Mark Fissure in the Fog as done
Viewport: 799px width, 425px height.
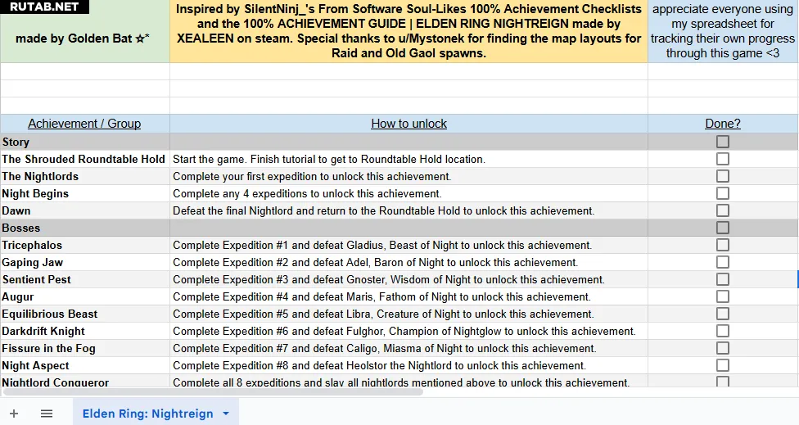723,348
